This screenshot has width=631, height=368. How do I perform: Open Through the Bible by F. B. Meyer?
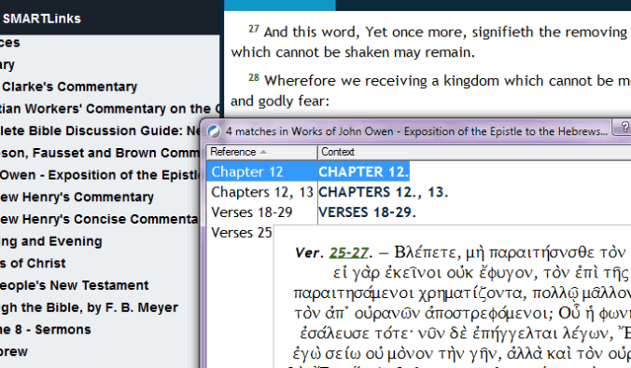[89, 307]
